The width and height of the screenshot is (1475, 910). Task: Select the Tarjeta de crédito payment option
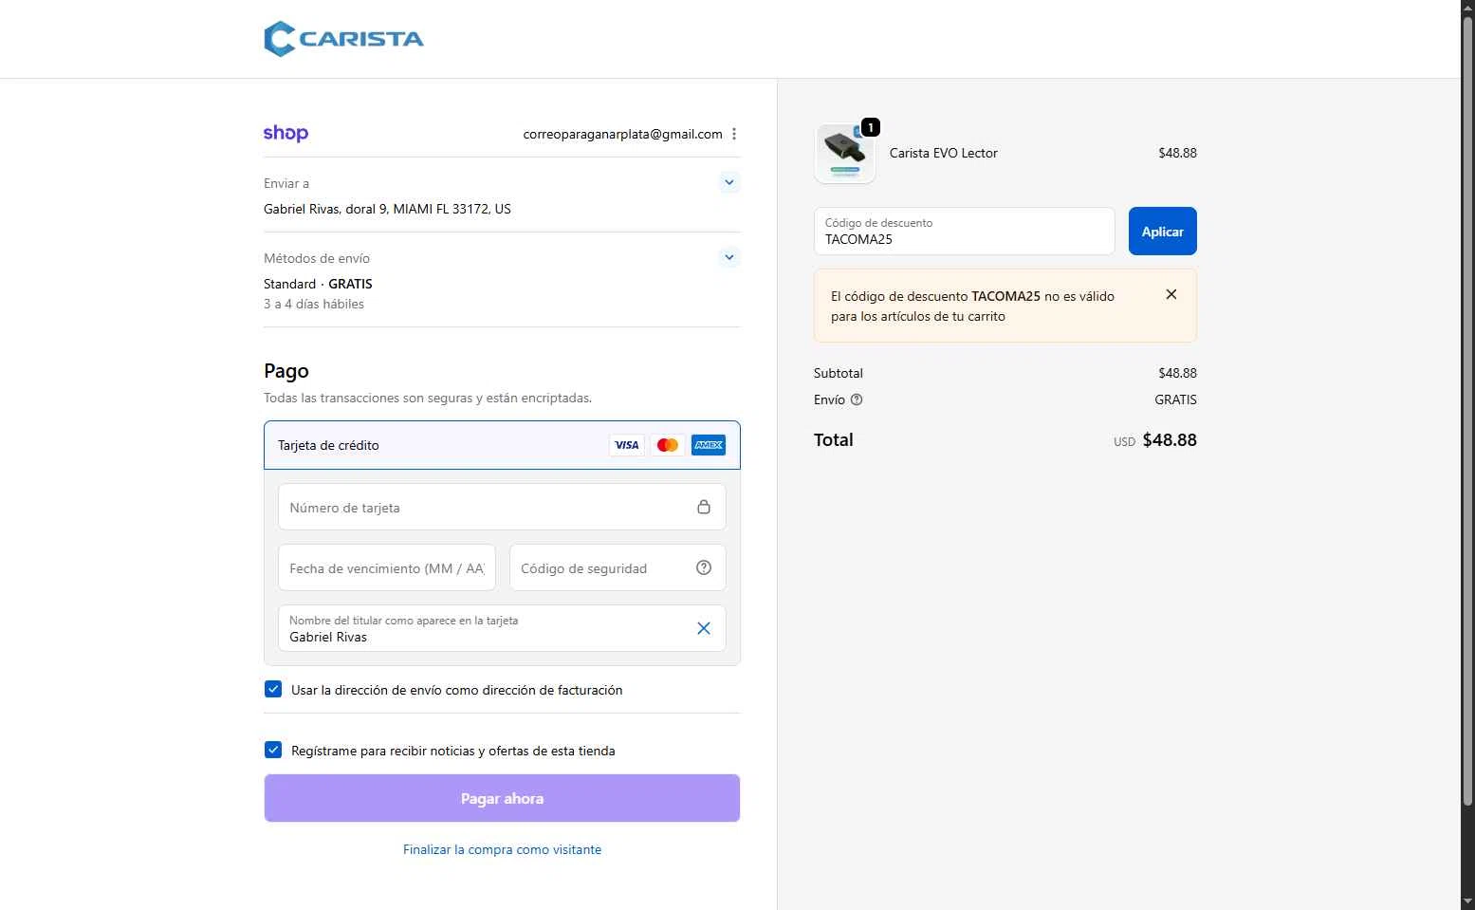point(502,445)
